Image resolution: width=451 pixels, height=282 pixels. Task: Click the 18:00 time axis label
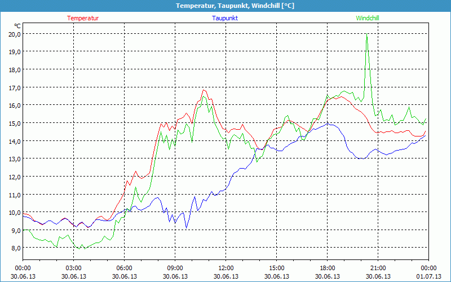click(328, 268)
